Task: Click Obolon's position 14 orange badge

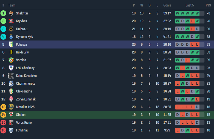Action: click(3, 115)
